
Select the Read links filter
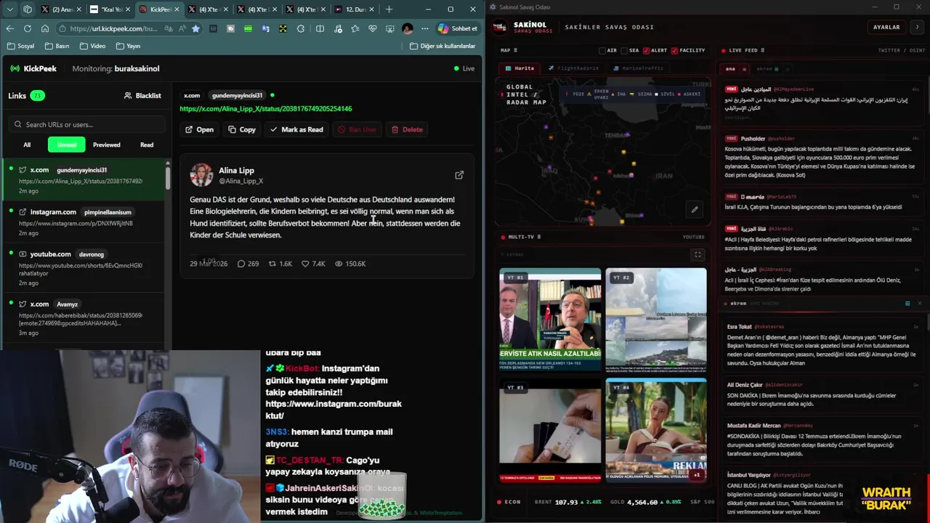(147, 145)
